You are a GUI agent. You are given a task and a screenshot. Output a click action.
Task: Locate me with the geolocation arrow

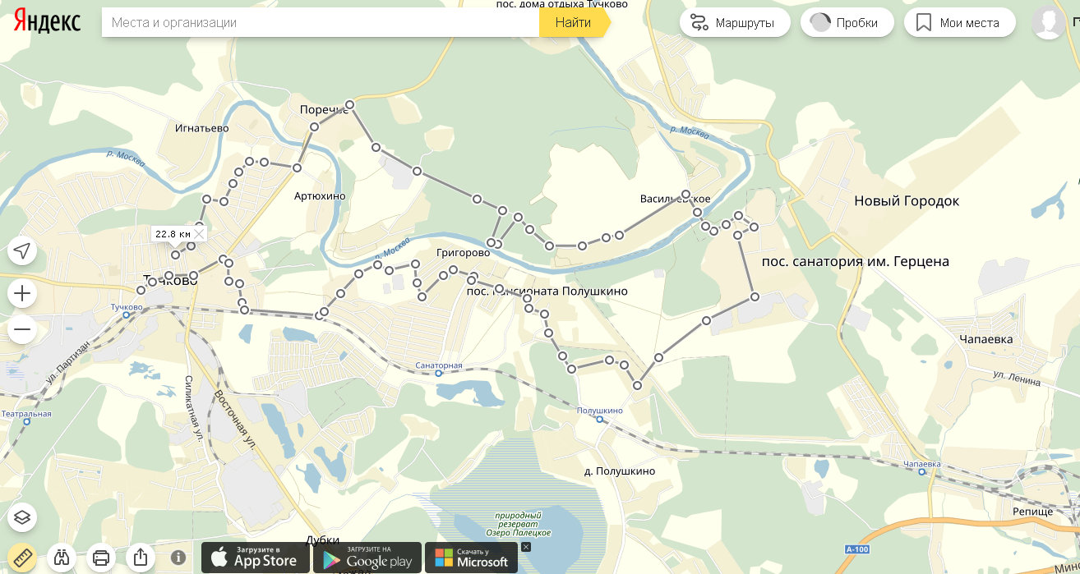coord(22,250)
